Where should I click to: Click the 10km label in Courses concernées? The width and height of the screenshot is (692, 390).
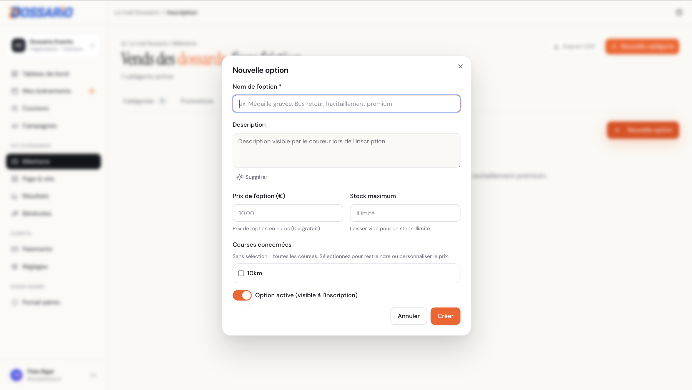(255, 273)
